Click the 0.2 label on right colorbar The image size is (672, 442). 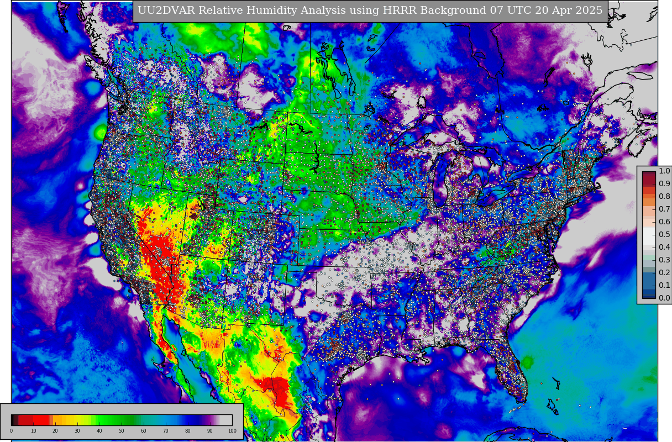[664, 272]
